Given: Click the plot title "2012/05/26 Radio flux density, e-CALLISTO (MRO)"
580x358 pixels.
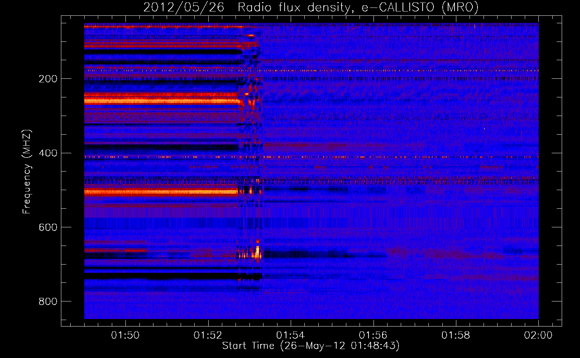Looking at the screenshot, I should tap(311, 7).
